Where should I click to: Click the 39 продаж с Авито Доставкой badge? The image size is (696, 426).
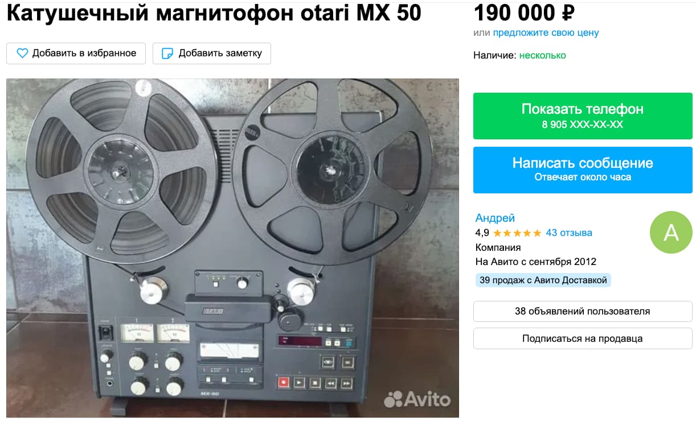click(543, 280)
